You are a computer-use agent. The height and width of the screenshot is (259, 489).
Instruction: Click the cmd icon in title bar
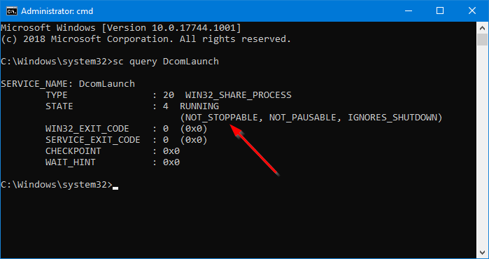pyautogui.click(x=12, y=11)
